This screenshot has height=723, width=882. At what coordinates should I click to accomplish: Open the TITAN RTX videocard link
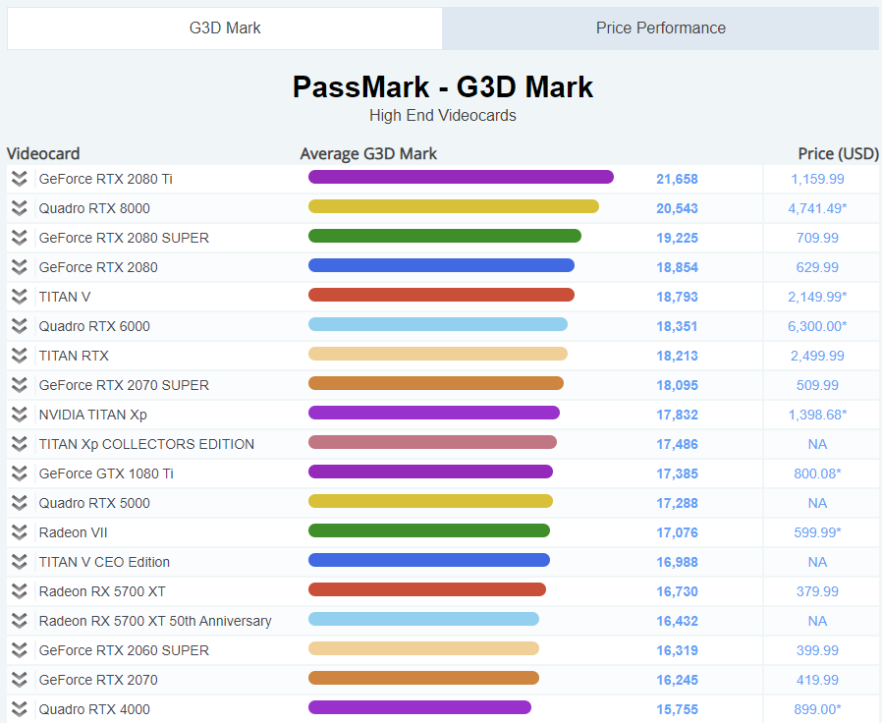[74, 356]
